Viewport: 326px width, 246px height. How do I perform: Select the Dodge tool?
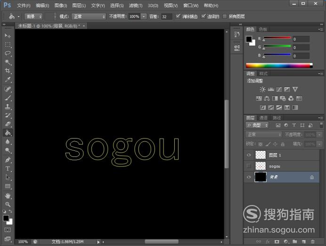coord(8,150)
